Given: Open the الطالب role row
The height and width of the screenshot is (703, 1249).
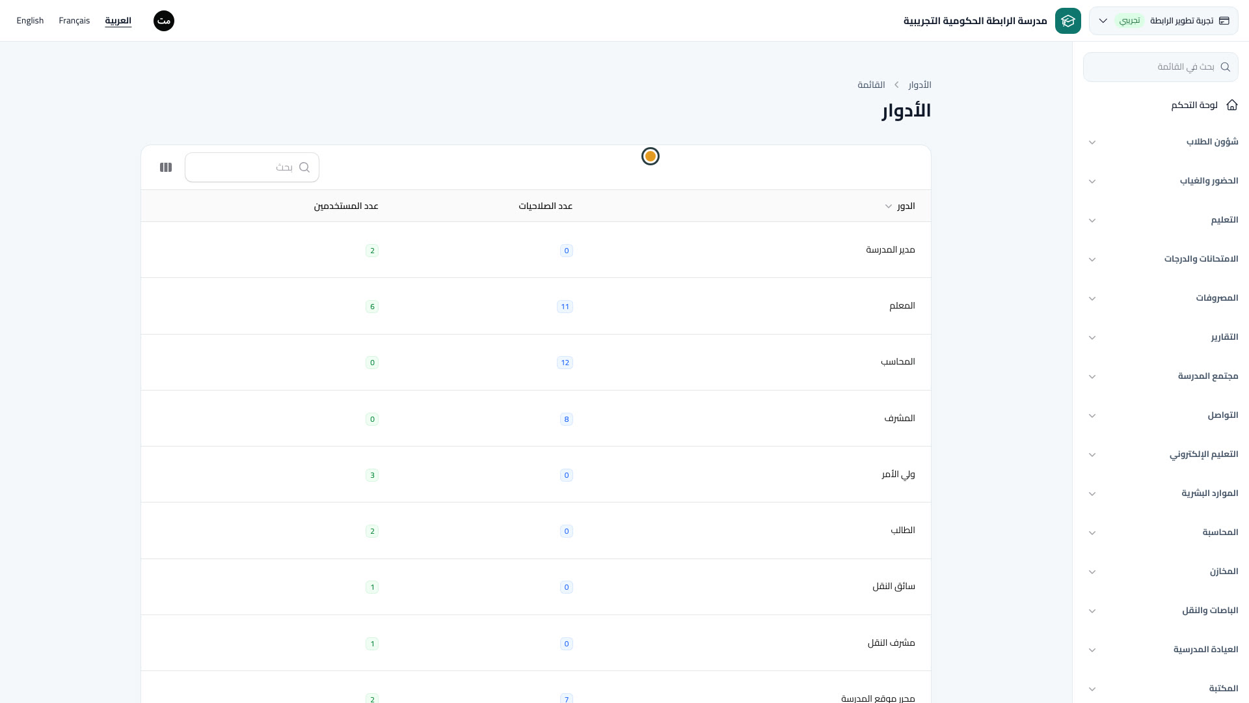Looking at the screenshot, I should click(536, 531).
